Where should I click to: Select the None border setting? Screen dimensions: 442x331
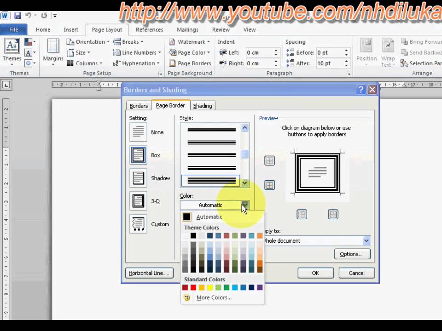[x=138, y=132]
